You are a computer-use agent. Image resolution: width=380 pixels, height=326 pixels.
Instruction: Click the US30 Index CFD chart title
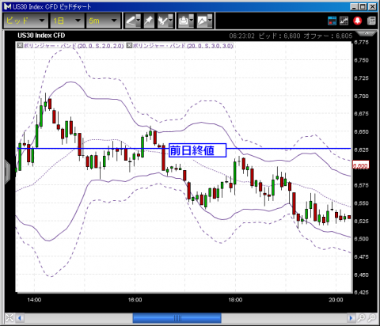point(41,36)
